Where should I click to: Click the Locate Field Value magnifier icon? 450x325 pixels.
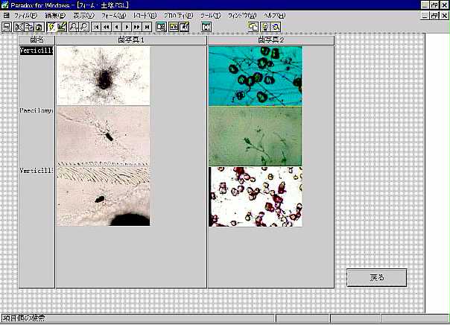(74, 27)
